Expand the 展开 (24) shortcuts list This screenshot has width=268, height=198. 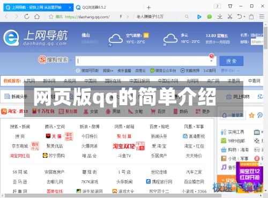(230, 71)
